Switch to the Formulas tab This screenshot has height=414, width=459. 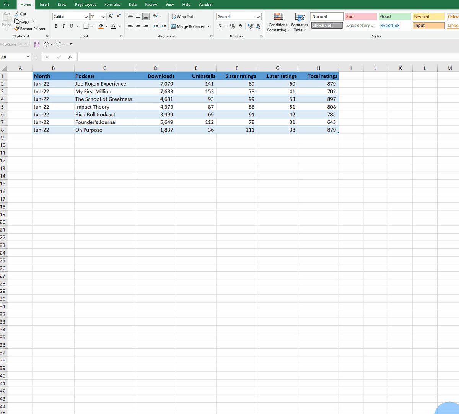[x=112, y=4]
